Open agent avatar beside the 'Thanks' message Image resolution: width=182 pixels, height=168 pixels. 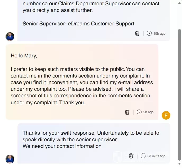[10, 159]
